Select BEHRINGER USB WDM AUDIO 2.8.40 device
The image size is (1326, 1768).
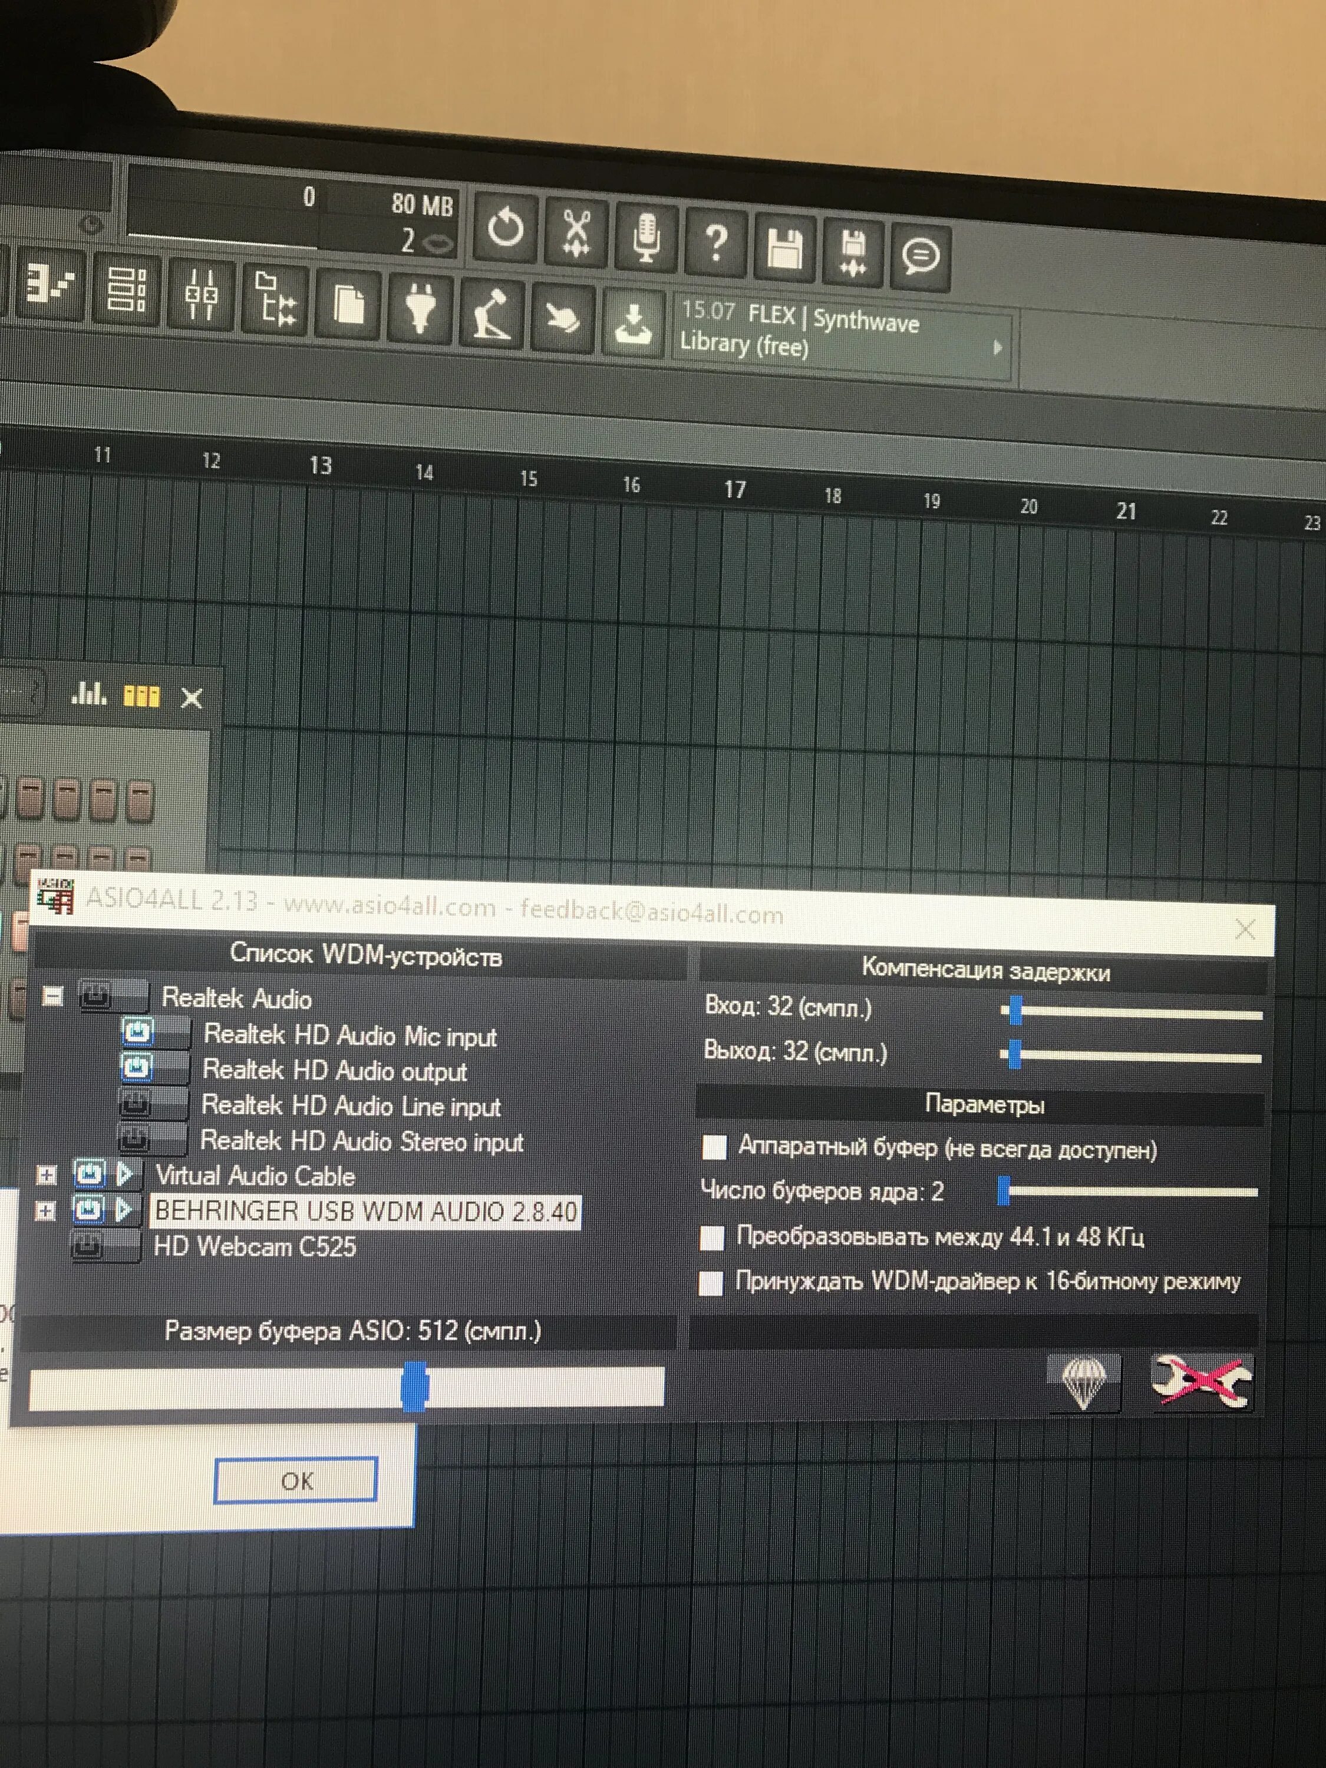(365, 1211)
